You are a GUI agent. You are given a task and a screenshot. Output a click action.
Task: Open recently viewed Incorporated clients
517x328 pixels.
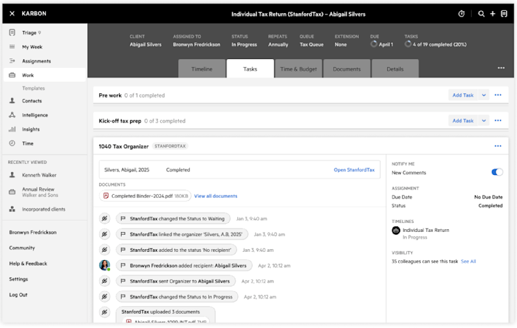pyautogui.click(x=43, y=209)
